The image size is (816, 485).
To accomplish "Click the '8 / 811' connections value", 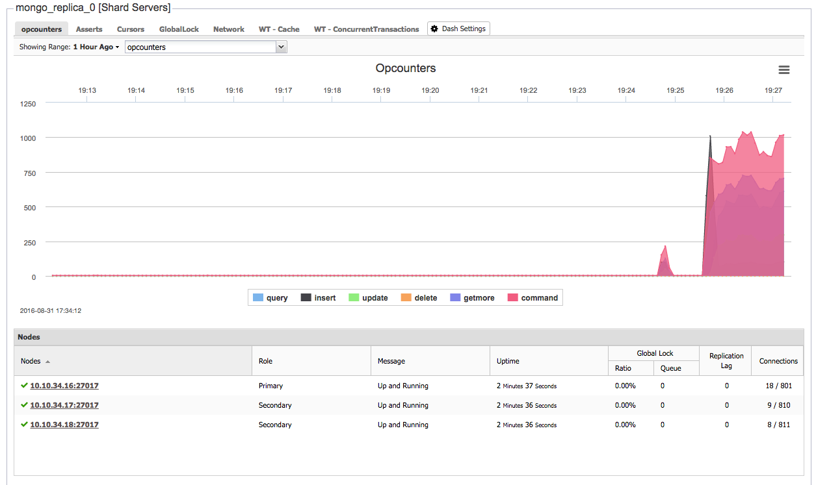I will coord(778,425).
